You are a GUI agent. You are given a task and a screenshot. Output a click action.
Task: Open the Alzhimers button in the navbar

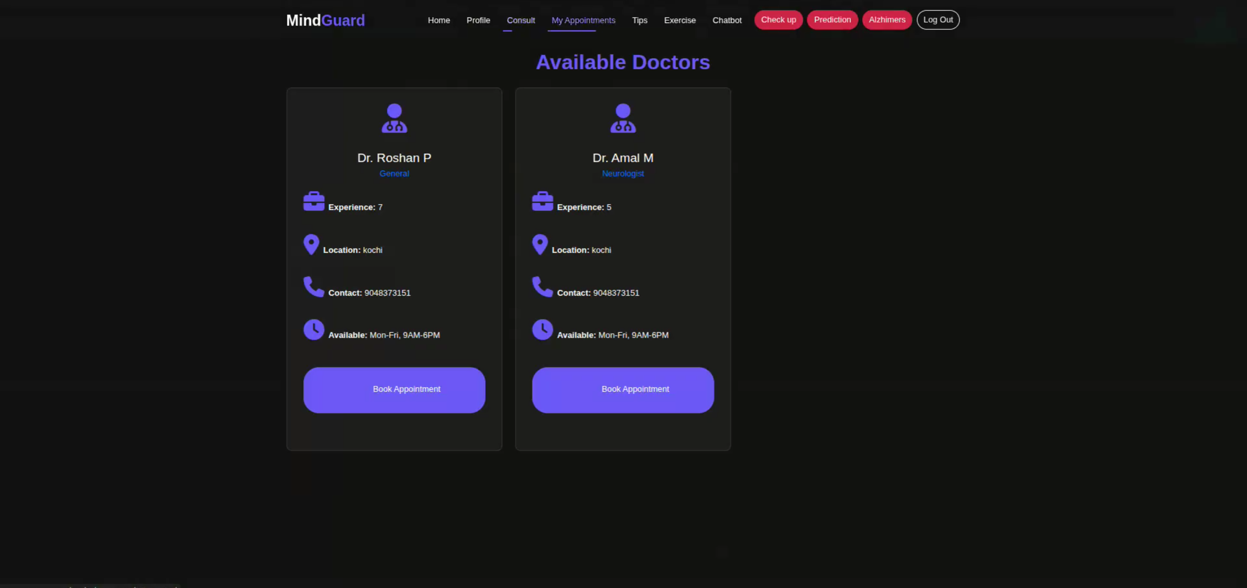[x=887, y=20]
